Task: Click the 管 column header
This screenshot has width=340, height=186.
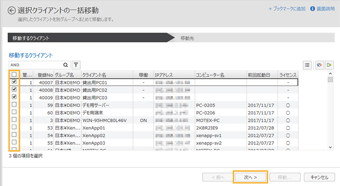Action: tap(27, 75)
